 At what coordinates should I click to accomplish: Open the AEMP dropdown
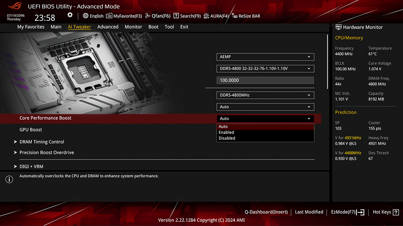click(x=265, y=57)
